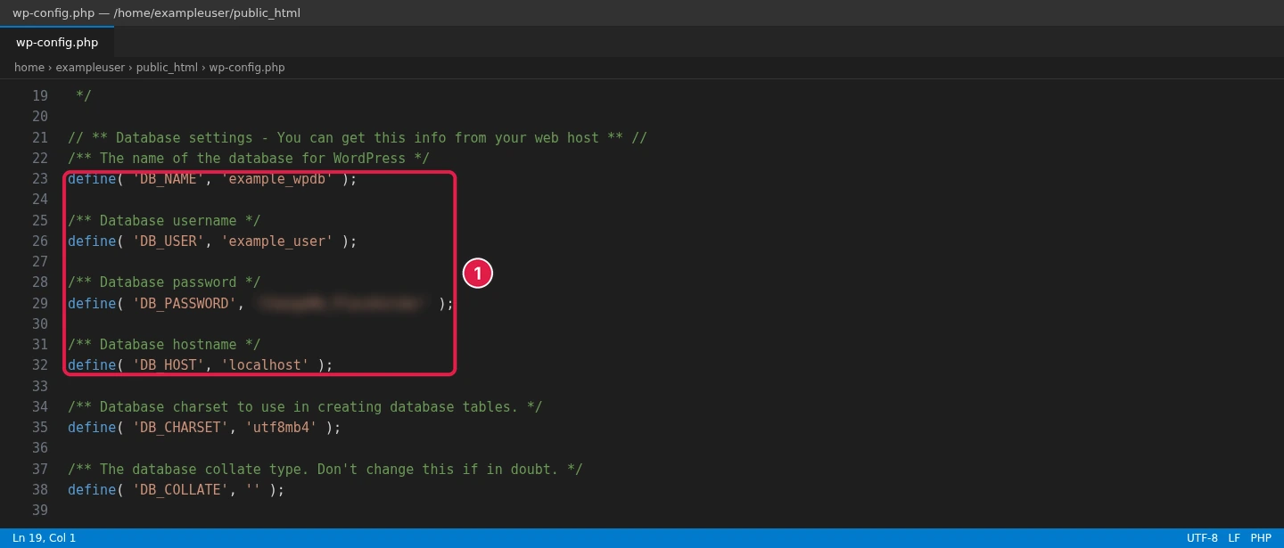Screen dimensions: 1284x548
Task: Select the wp-config.php editor tab
Action: 57,42
